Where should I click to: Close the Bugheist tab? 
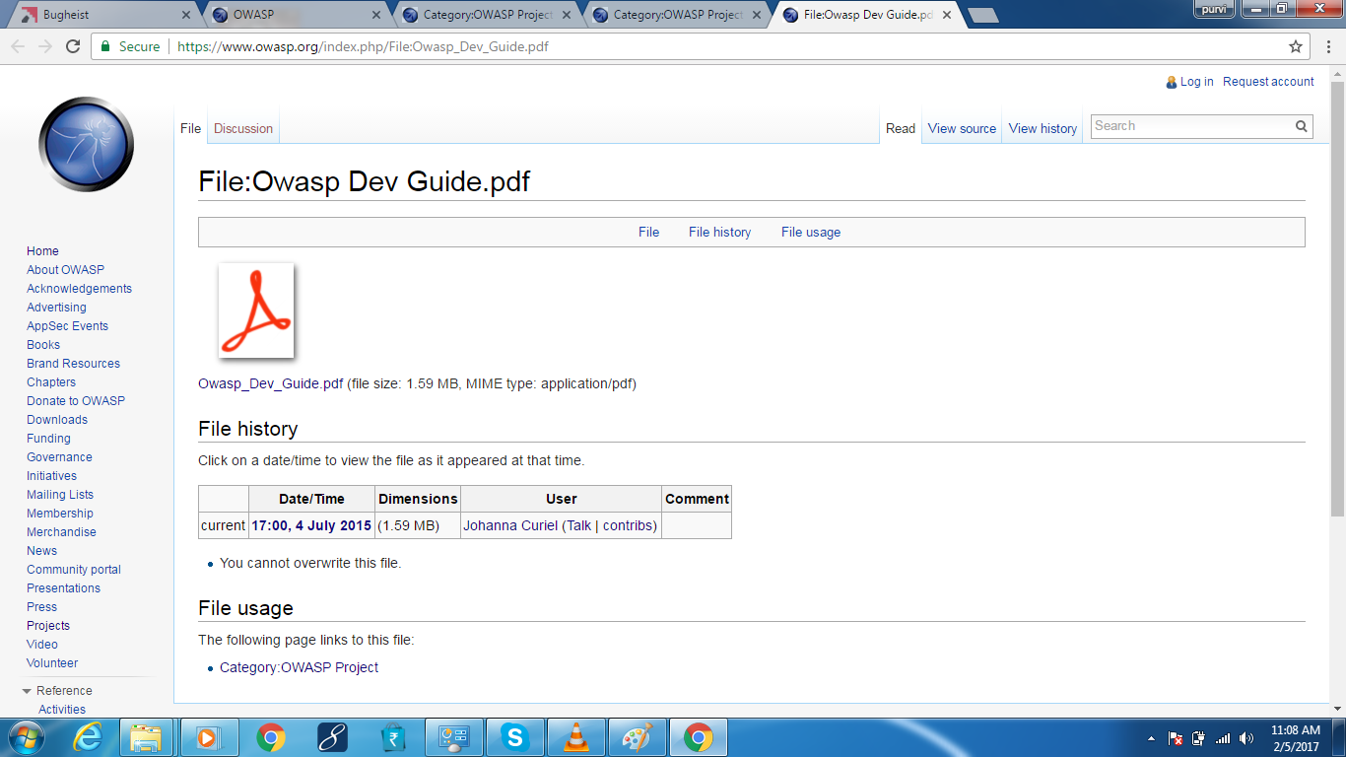coord(187,15)
